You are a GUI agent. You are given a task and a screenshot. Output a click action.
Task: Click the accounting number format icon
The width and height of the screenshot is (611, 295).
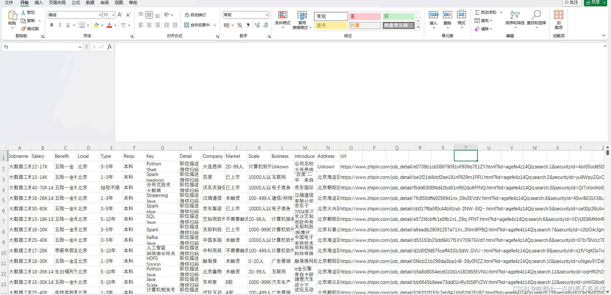click(227, 25)
